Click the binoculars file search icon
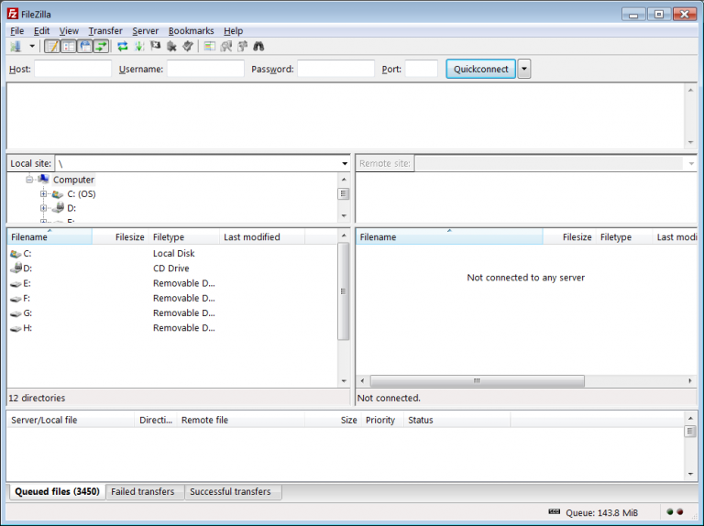 coord(258,46)
